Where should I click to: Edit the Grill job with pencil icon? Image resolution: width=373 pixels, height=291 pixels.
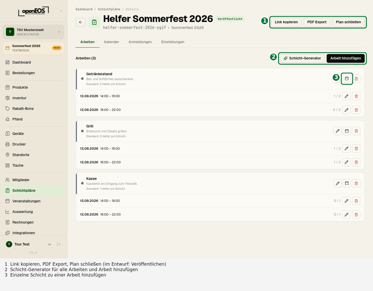[x=338, y=131]
